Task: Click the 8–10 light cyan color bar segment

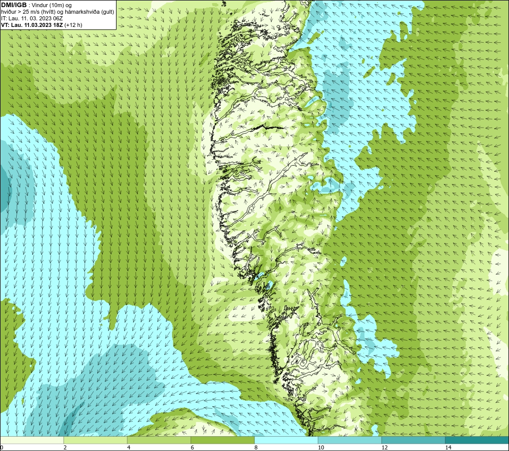Action: [286, 440]
